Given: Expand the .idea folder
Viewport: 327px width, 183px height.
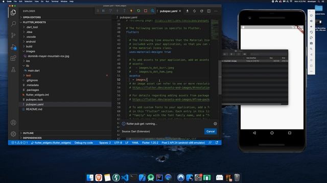Looking at the screenshot, I should 29,32.
